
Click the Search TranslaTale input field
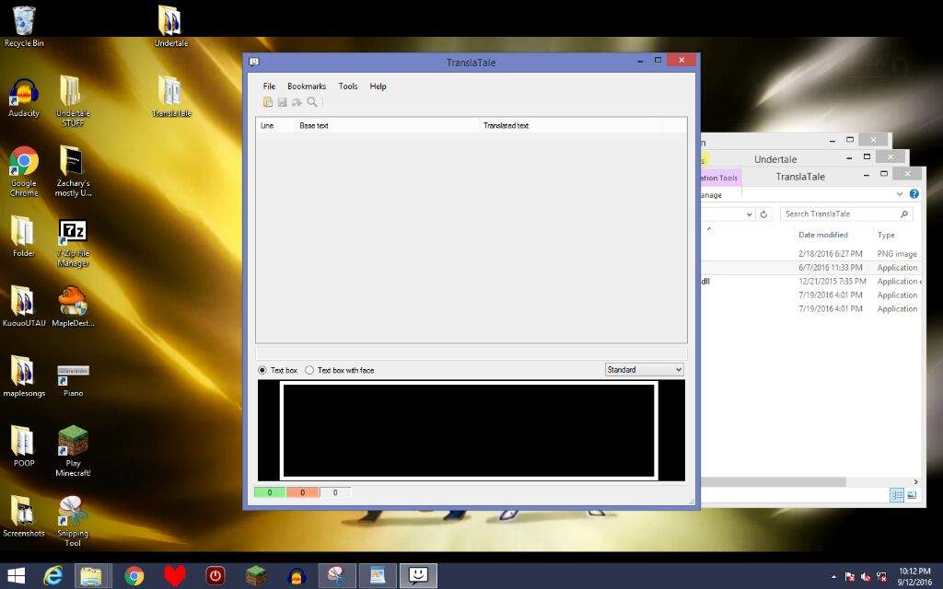pos(838,214)
